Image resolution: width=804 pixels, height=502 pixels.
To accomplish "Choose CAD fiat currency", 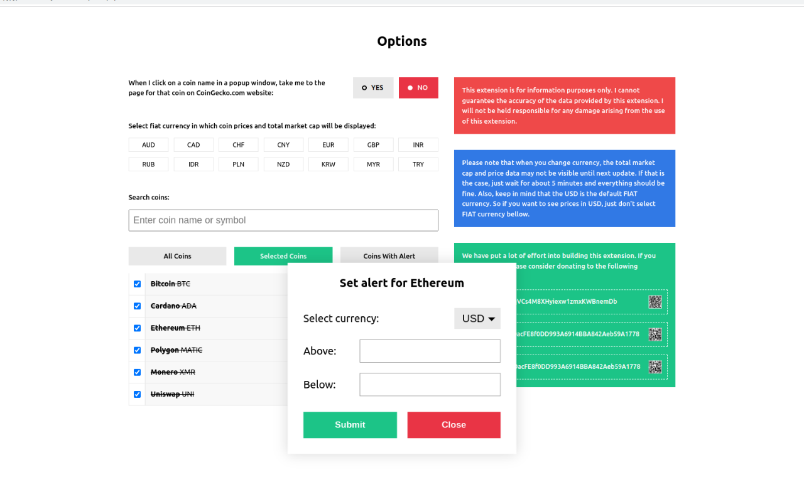I will tap(193, 145).
